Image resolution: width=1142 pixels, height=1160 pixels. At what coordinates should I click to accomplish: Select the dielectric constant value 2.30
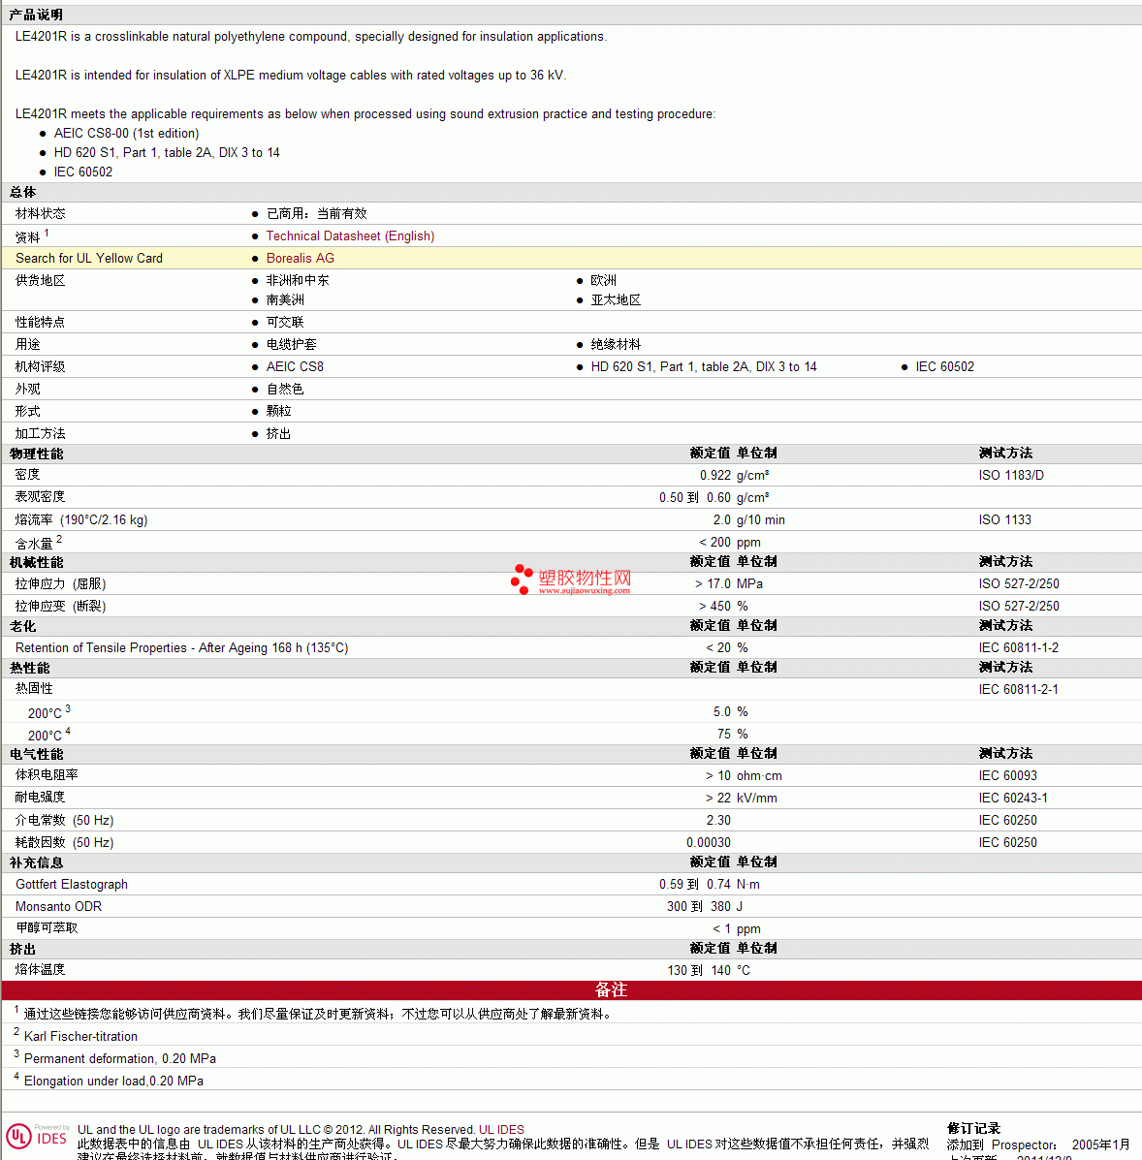tap(718, 820)
